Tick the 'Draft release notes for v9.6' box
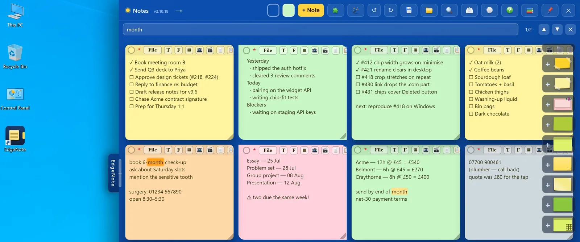Viewport: 580px width, 242px height. point(132,92)
